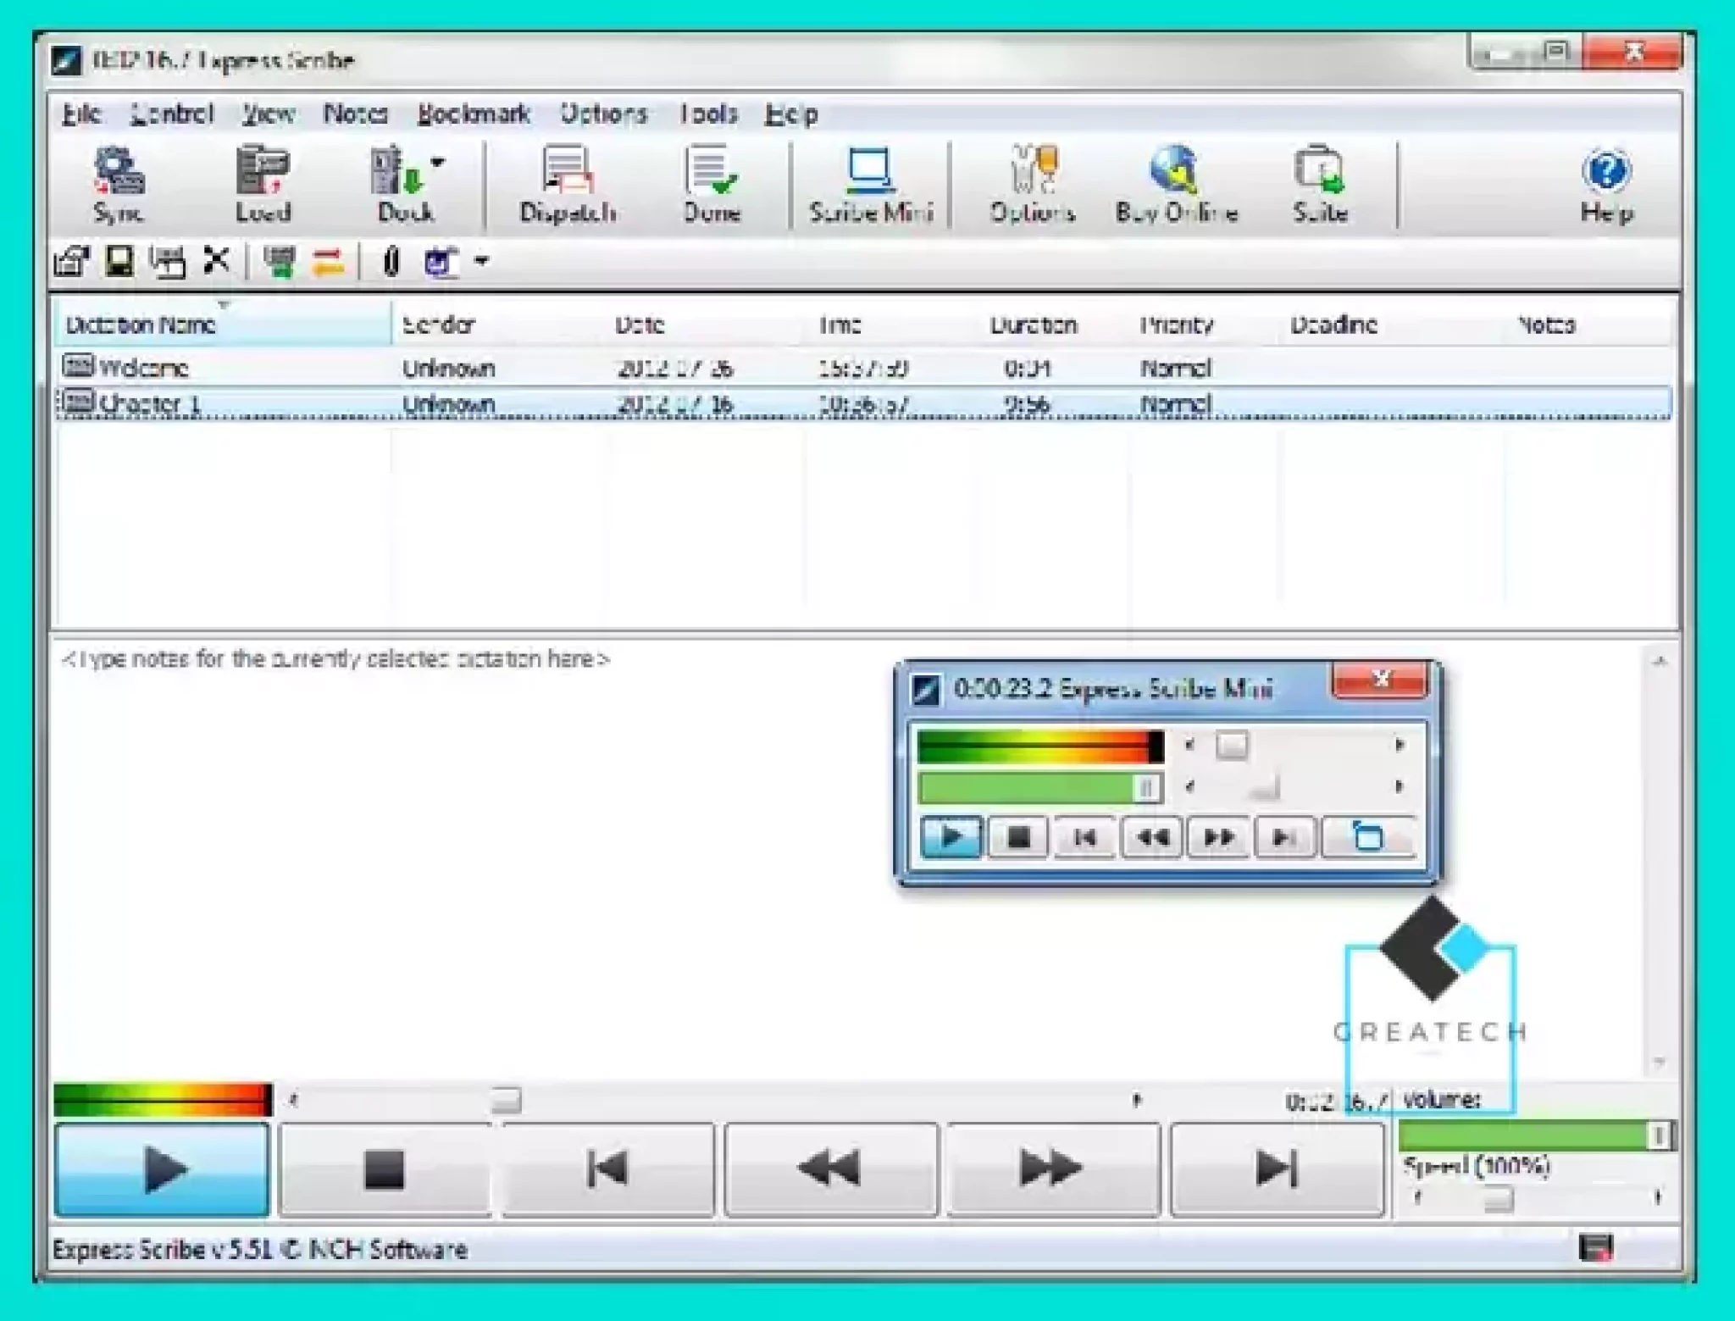This screenshot has width=1735, height=1321.
Task: Sort by Sender column header
Action: tap(500, 325)
